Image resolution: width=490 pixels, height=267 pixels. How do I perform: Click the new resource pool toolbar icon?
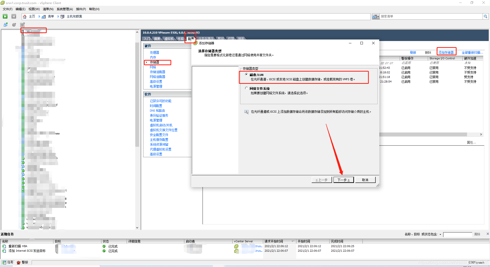(14, 25)
